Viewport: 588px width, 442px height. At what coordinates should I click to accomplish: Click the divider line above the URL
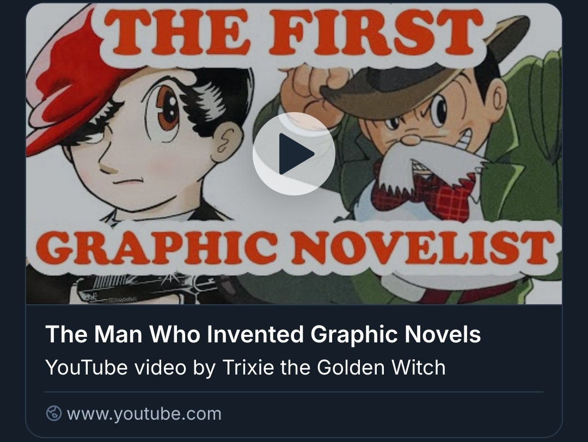[x=293, y=392]
